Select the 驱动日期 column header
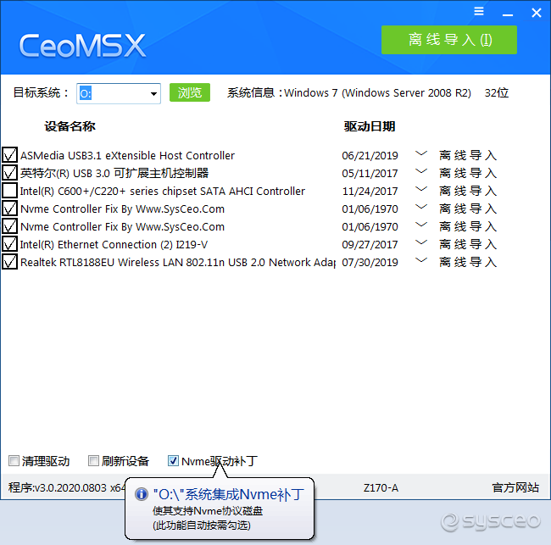 (370, 126)
